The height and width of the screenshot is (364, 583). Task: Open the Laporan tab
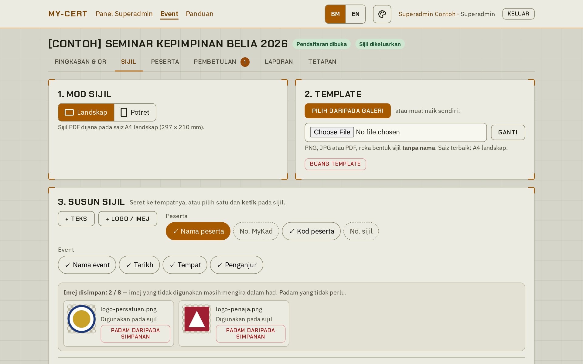point(279,62)
